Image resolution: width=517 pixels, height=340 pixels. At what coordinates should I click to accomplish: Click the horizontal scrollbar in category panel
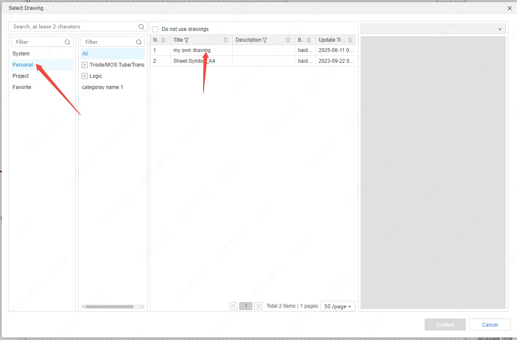coord(109,306)
